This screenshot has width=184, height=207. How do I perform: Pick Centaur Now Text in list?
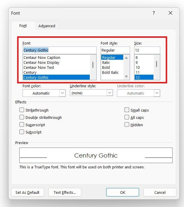56,67
